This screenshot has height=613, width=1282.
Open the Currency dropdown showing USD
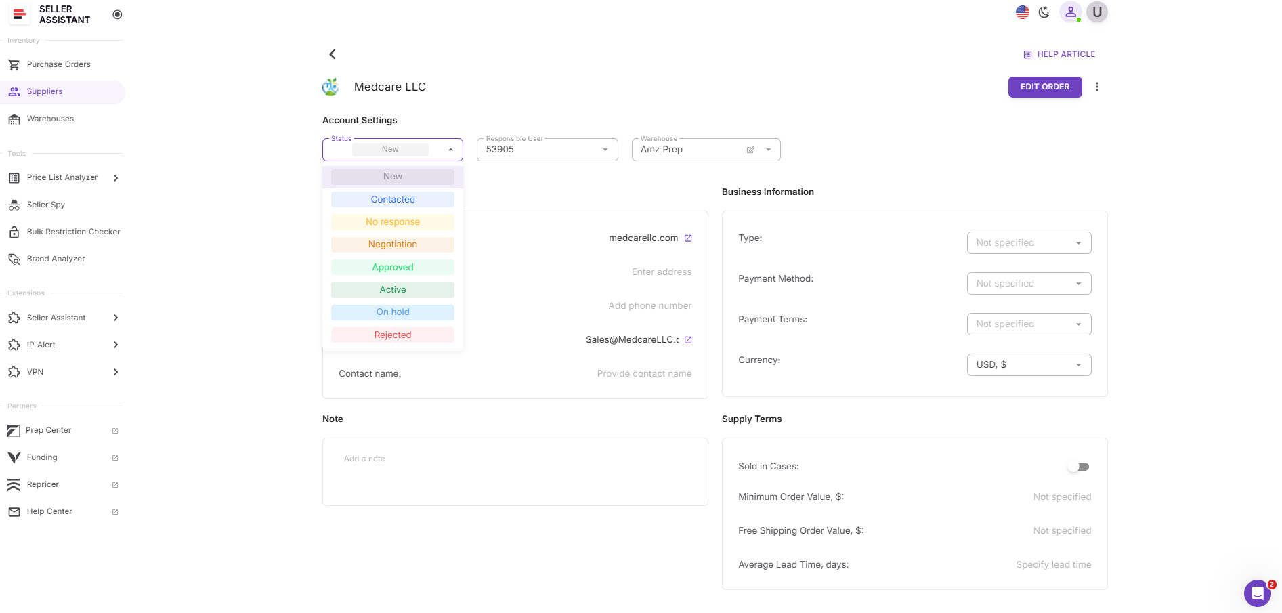[1029, 364]
